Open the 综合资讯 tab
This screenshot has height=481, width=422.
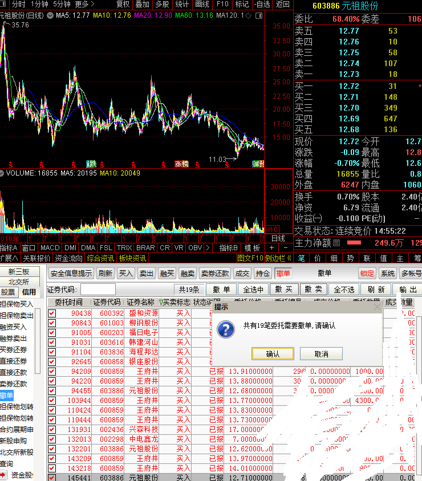pos(100,258)
